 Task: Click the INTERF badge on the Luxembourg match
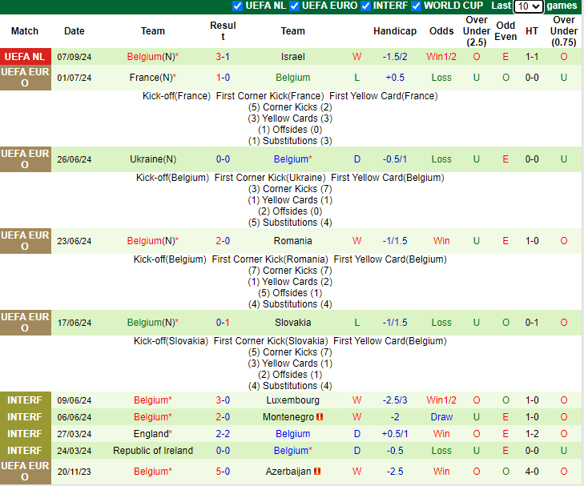pyautogui.click(x=24, y=400)
